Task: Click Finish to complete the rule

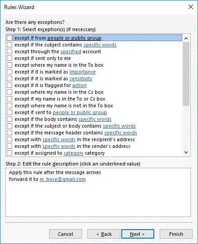Action: (176, 234)
